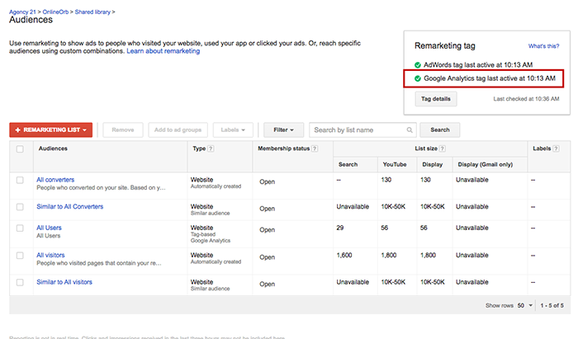This screenshot has height=339, width=578.
Task: Toggle the select-all audiences checkbox
Action: [20, 149]
